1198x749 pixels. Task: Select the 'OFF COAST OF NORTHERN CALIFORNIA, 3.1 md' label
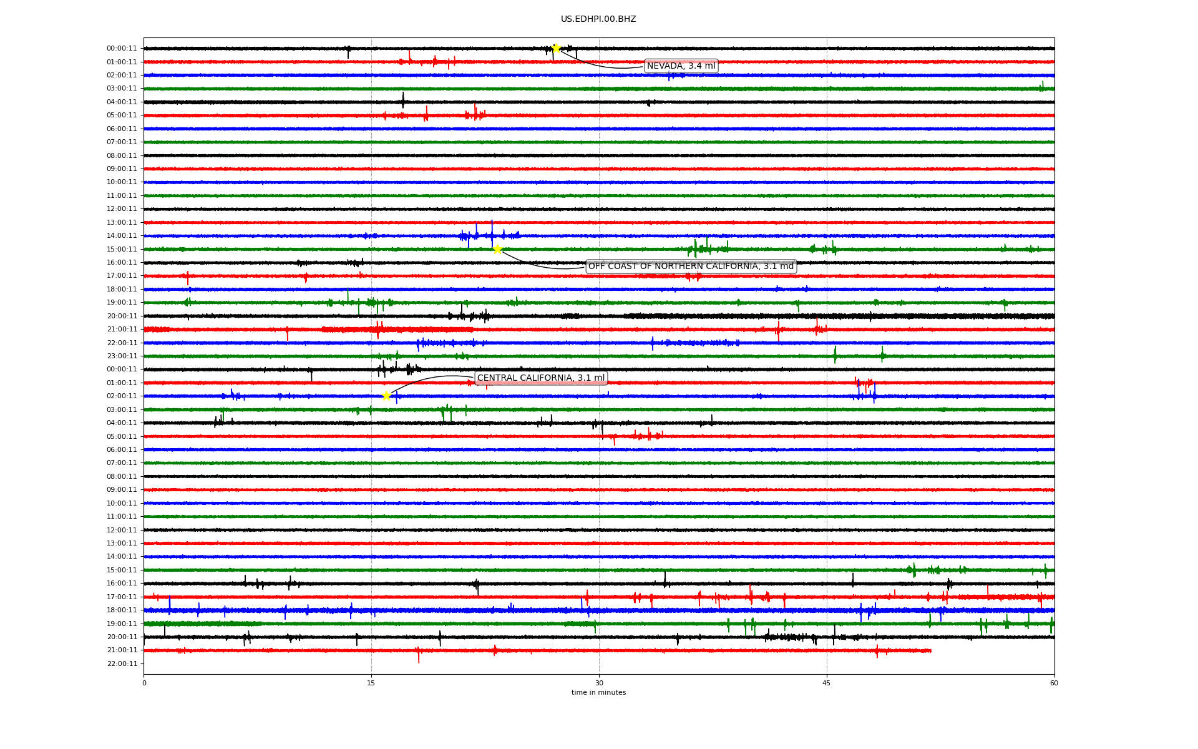point(691,267)
